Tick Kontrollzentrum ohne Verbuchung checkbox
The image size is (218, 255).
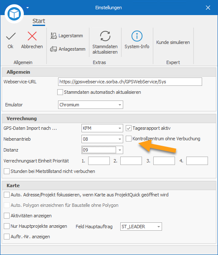pyautogui.click(x=129, y=139)
